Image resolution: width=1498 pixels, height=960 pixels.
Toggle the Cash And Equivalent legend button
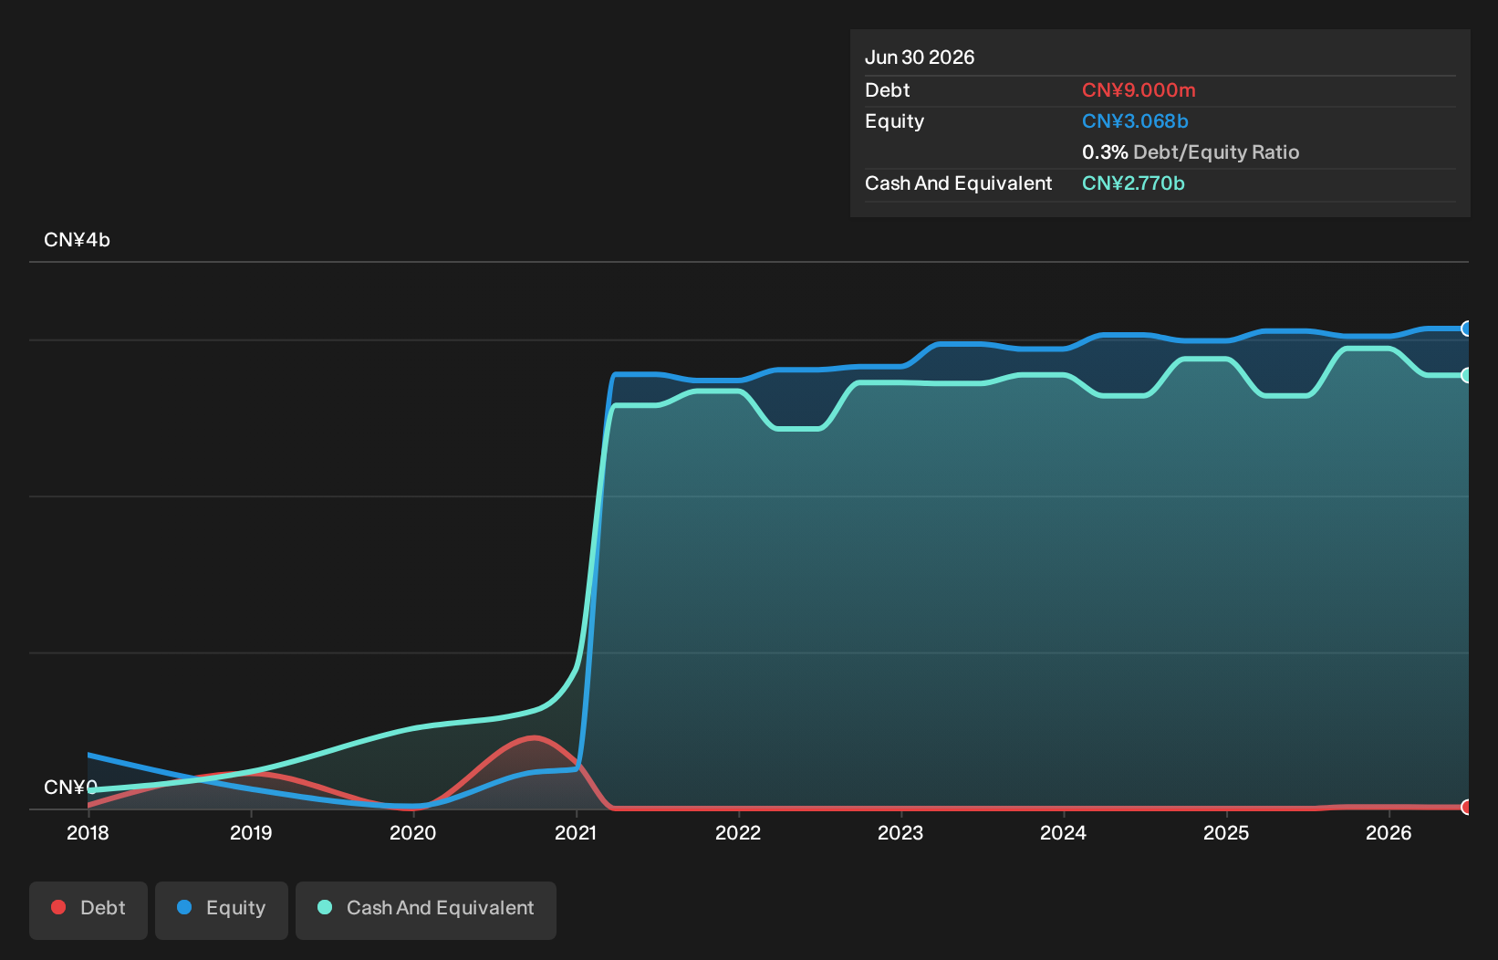[x=426, y=910]
